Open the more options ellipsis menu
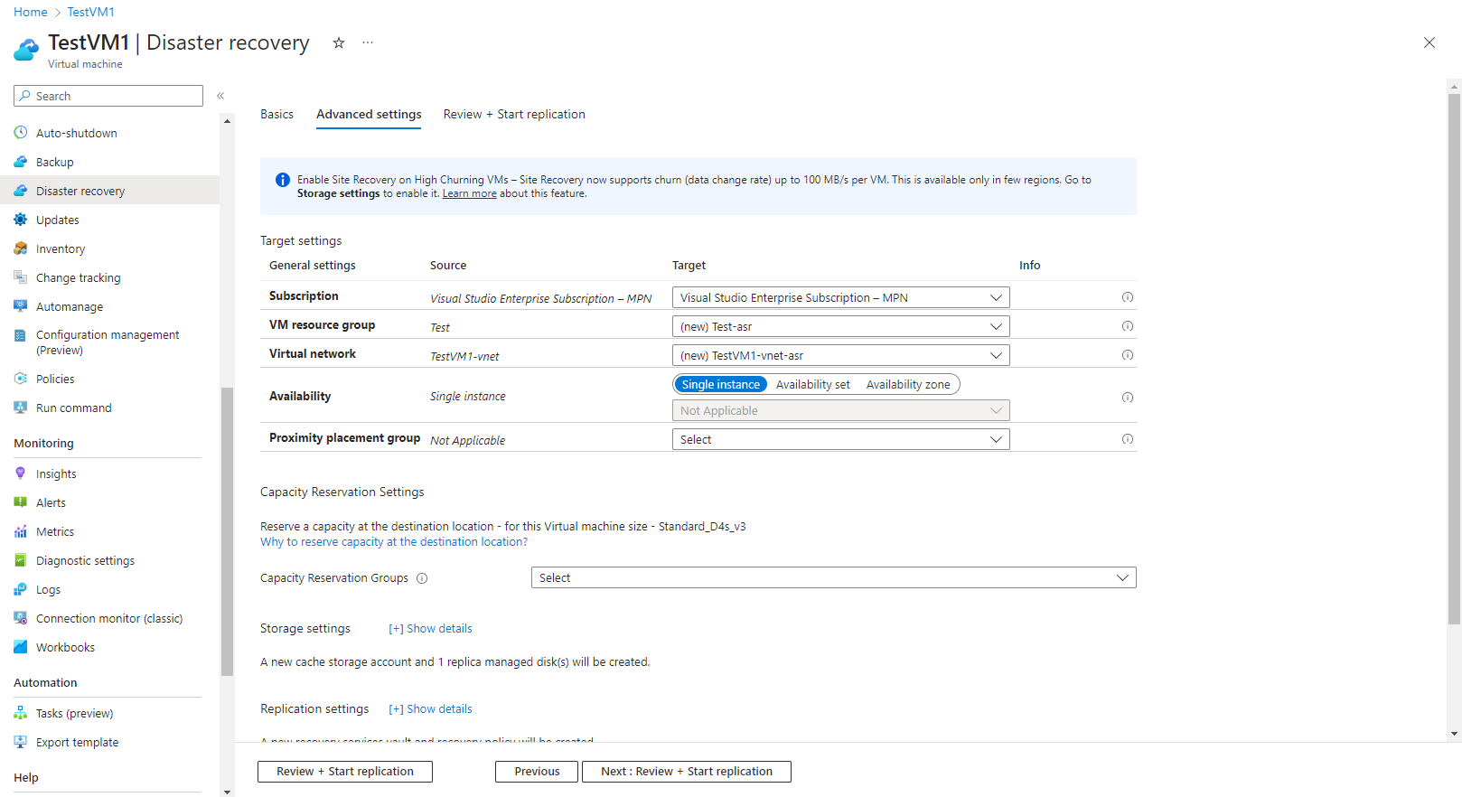The image size is (1462, 797). (368, 42)
